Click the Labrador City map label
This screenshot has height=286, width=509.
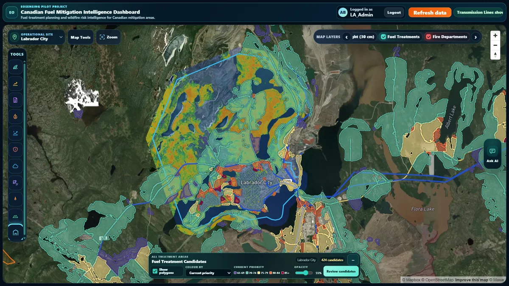(x=257, y=182)
